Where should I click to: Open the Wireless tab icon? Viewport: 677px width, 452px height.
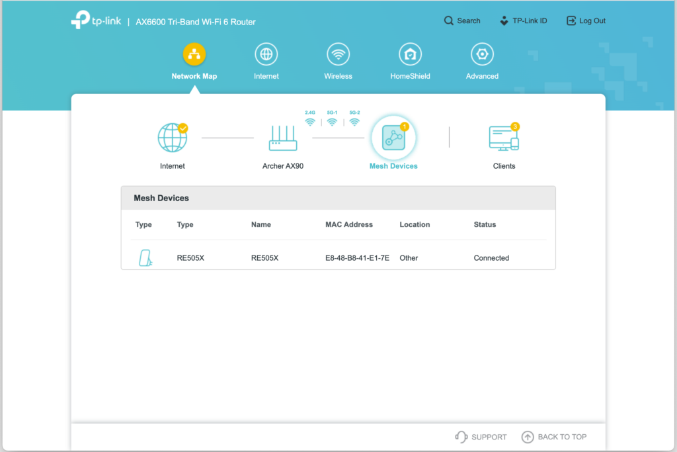pyautogui.click(x=338, y=54)
